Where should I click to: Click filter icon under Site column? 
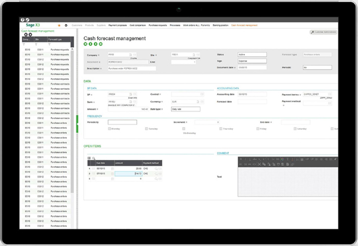pyautogui.click(x=36, y=45)
